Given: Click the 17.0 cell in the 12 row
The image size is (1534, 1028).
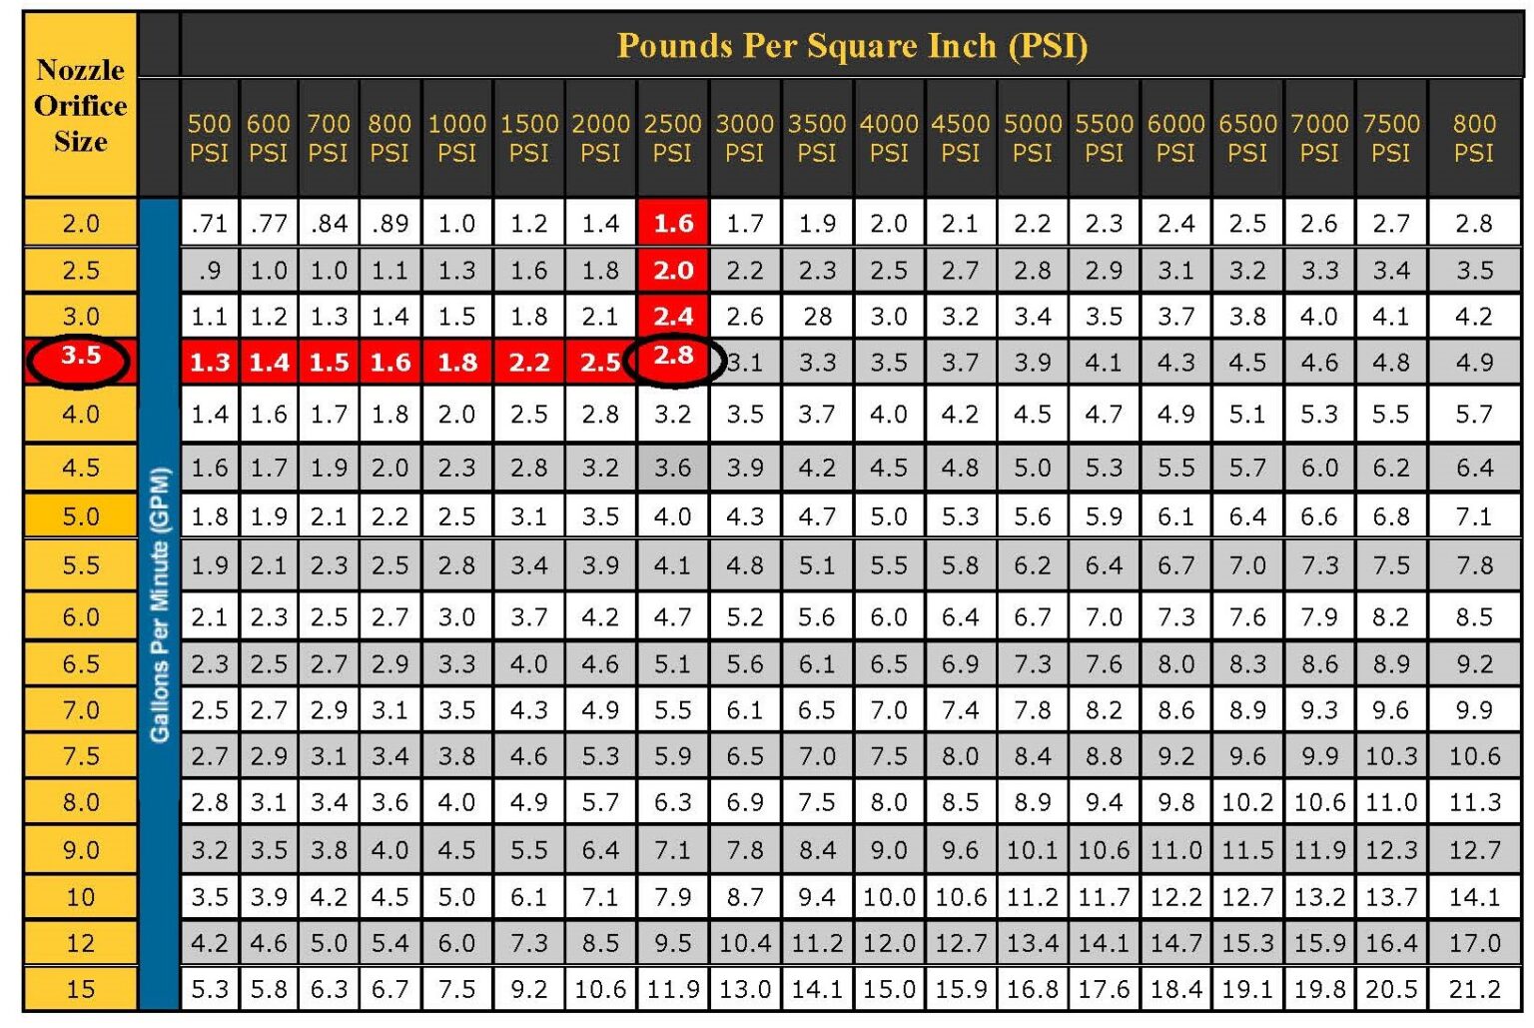Looking at the screenshot, I should [x=1474, y=942].
